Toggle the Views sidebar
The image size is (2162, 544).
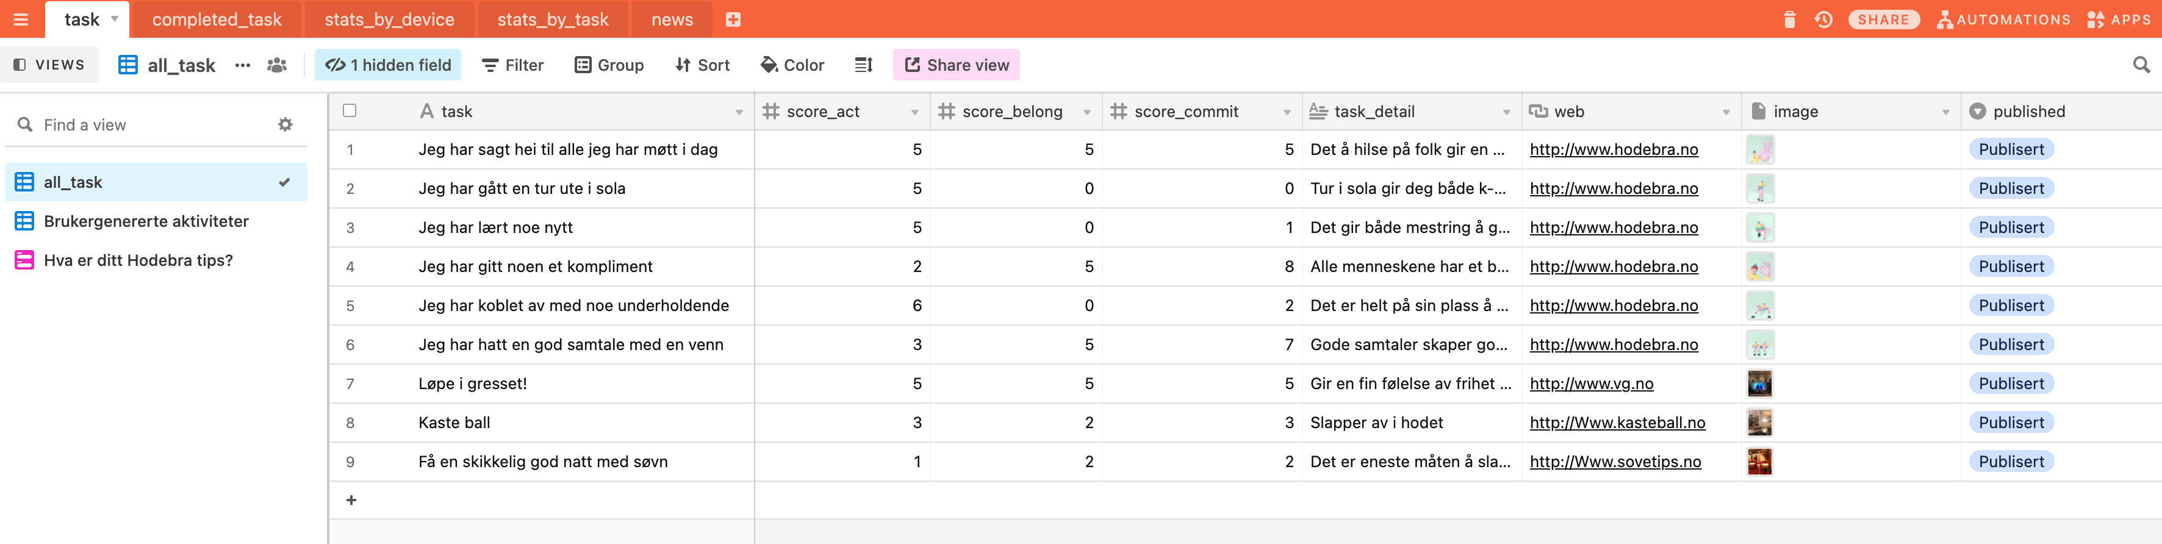point(49,65)
